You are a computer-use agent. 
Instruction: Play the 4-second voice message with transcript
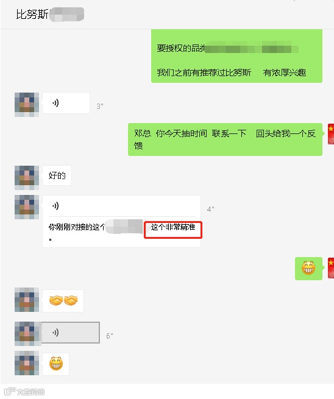pyautogui.click(x=121, y=206)
